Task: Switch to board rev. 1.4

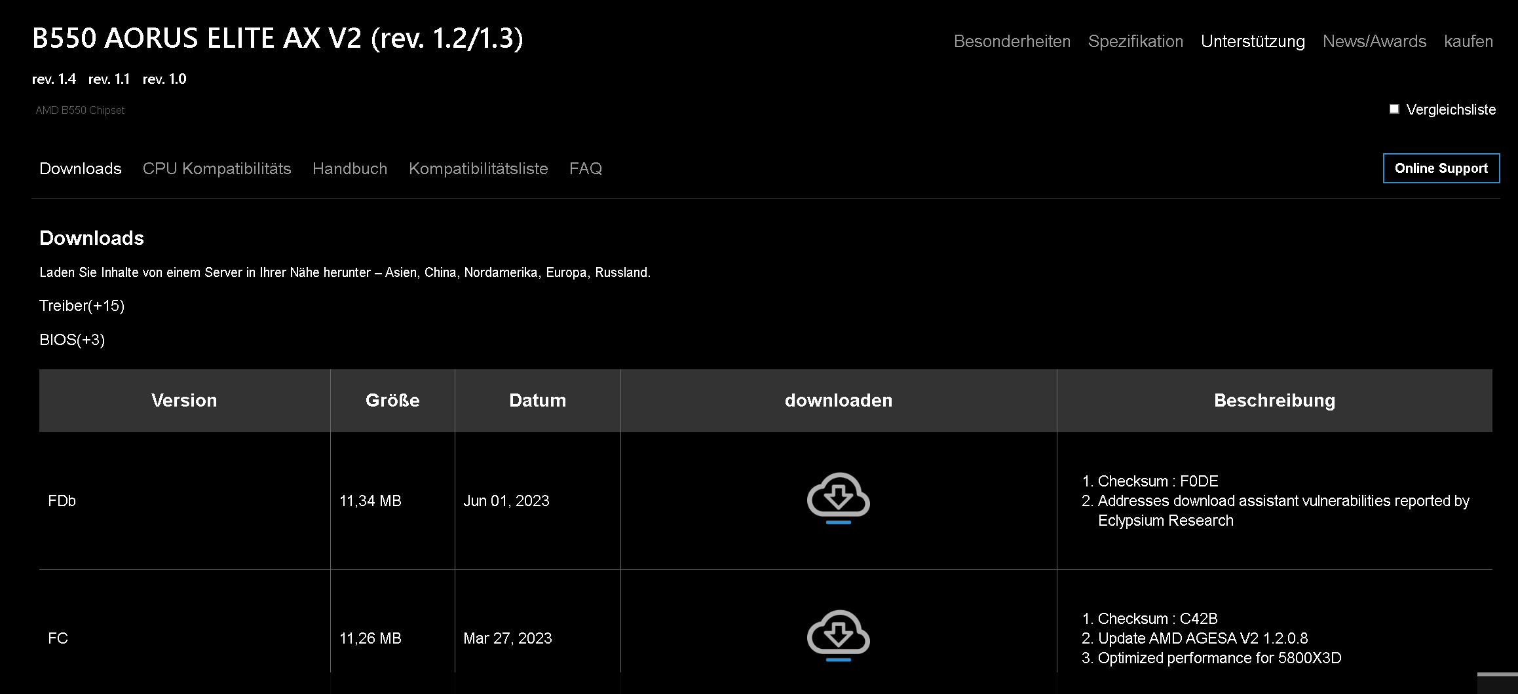Action: tap(54, 79)
